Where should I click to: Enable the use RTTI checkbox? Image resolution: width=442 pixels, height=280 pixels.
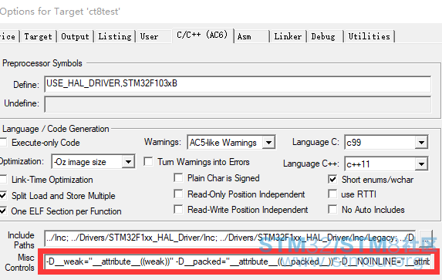332,194
